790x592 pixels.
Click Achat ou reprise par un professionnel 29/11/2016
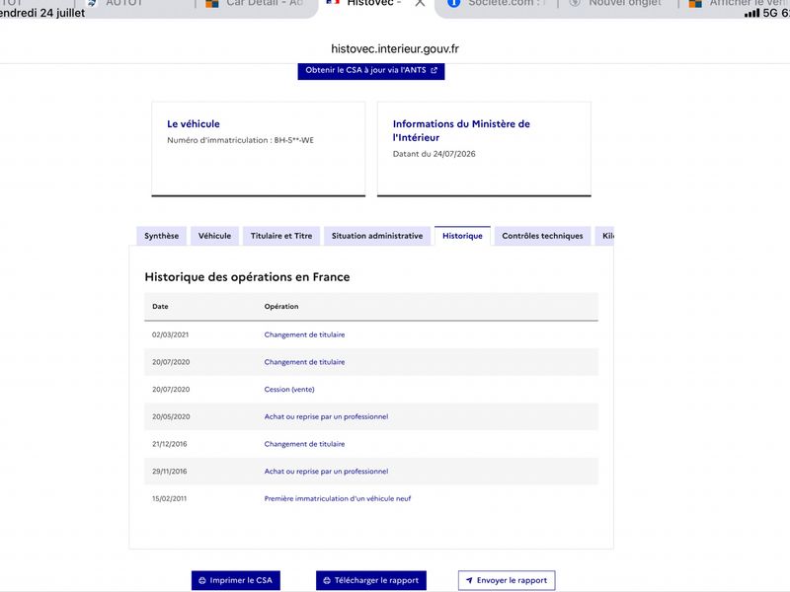(x=326, y=472)
